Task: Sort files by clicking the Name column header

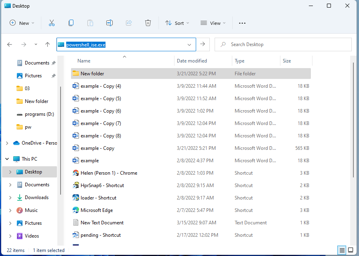Action: [x=83, y=60]
